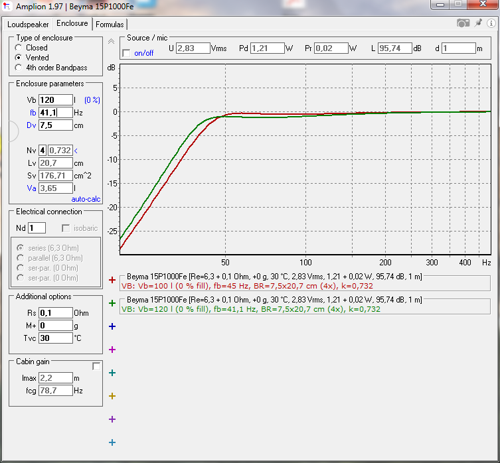
Task: Click the Tvc temperature field
Action: tap(56, 338)
